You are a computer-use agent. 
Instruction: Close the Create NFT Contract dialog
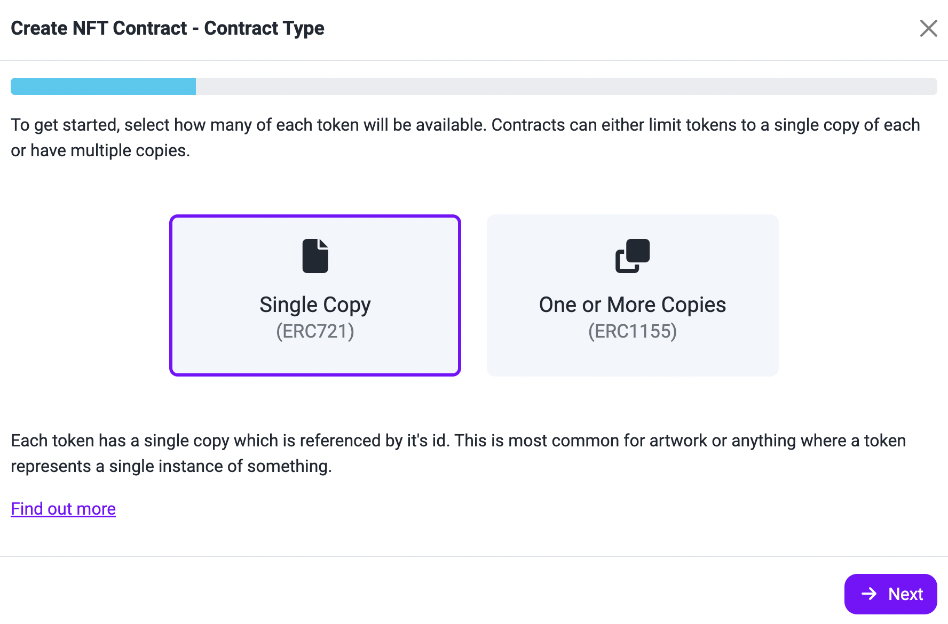tap(929, 28)
